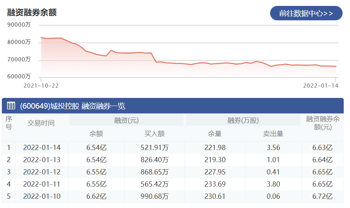Click the 70000万 axis label
Viewport: 350px width, 208px height.
(x=19, y=59)
